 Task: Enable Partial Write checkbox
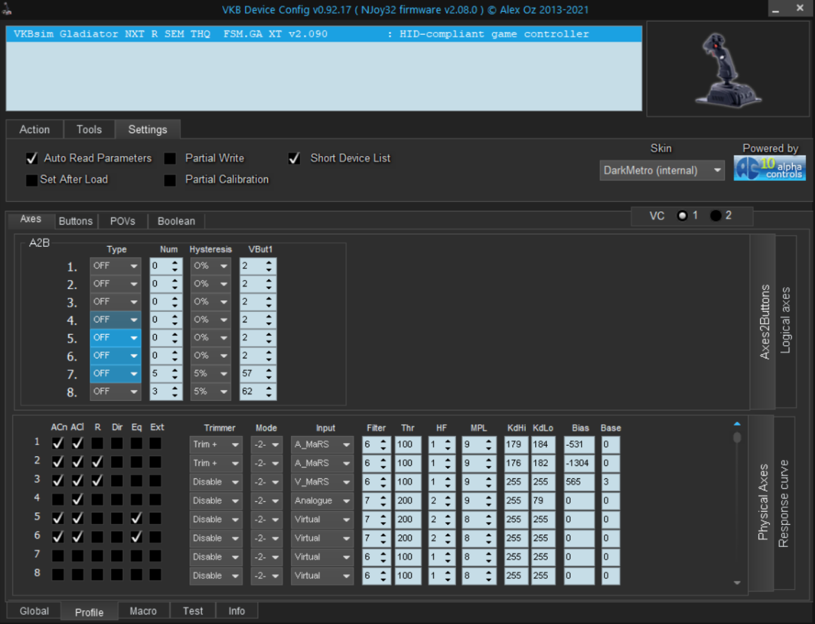[x=170, y=158]
